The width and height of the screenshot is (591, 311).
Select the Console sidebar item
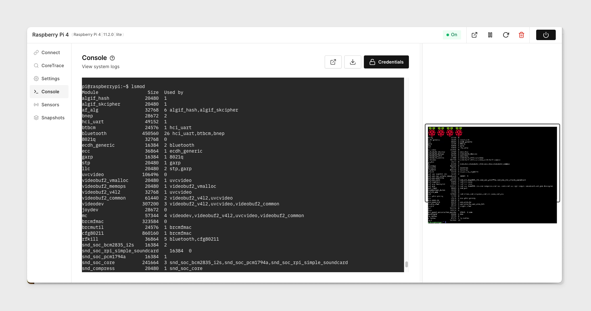point(49,92)
